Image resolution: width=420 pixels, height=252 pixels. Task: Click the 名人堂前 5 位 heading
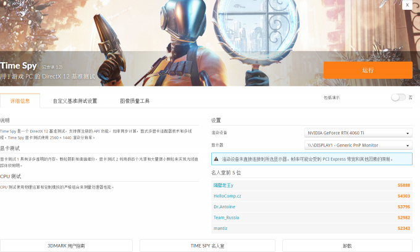[226, 173]
